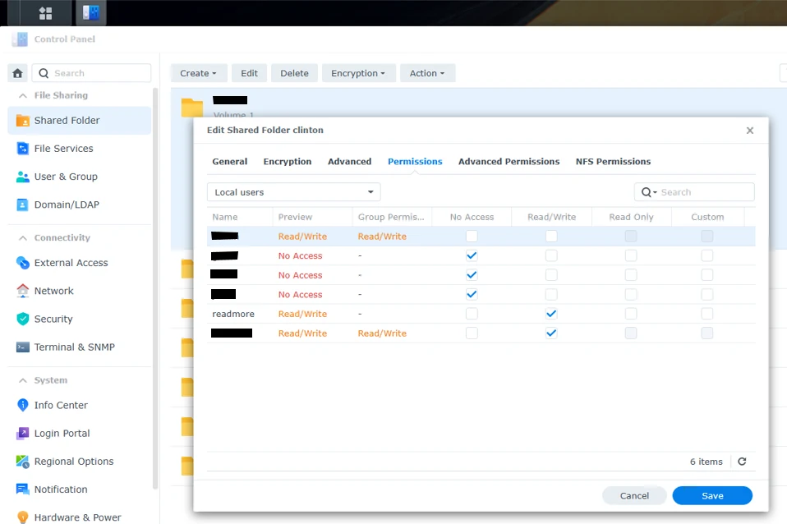
Task: Check Custom for readmore user
Action: click(x=707, y=314)
